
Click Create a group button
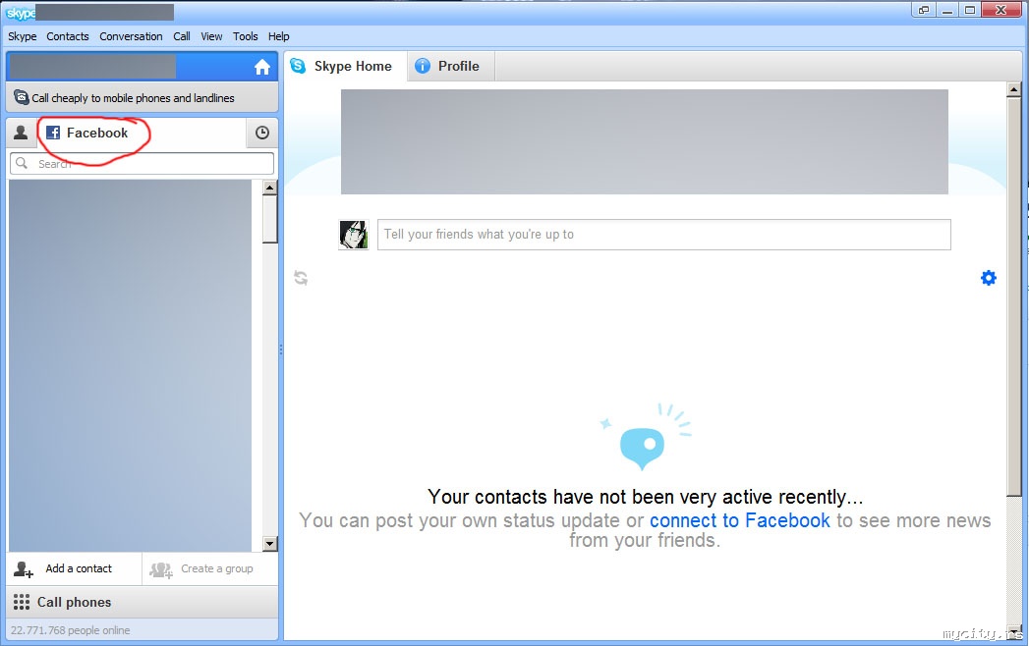[210, 568]
